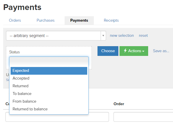The height and width of the screenshot is (124, 173).
Task: Open the green Actions menu
Action: (134, 51)
